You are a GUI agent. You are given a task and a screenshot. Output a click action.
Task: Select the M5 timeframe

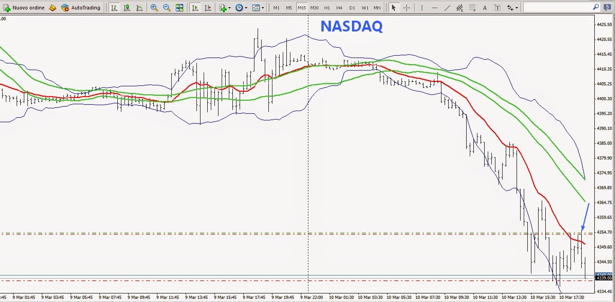(x=289, y=8)
